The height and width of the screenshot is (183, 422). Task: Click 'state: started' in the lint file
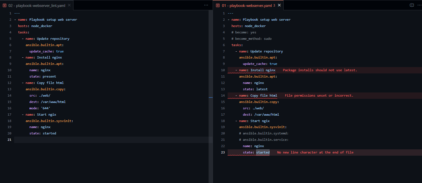coord(43,133)
